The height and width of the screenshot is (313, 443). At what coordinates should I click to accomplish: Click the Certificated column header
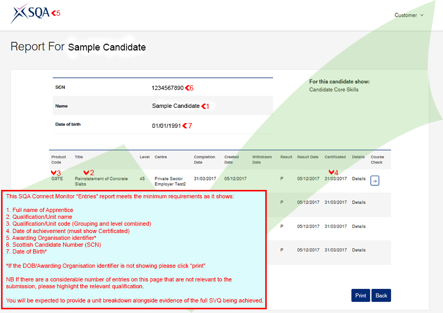click(x=335, y=157)
